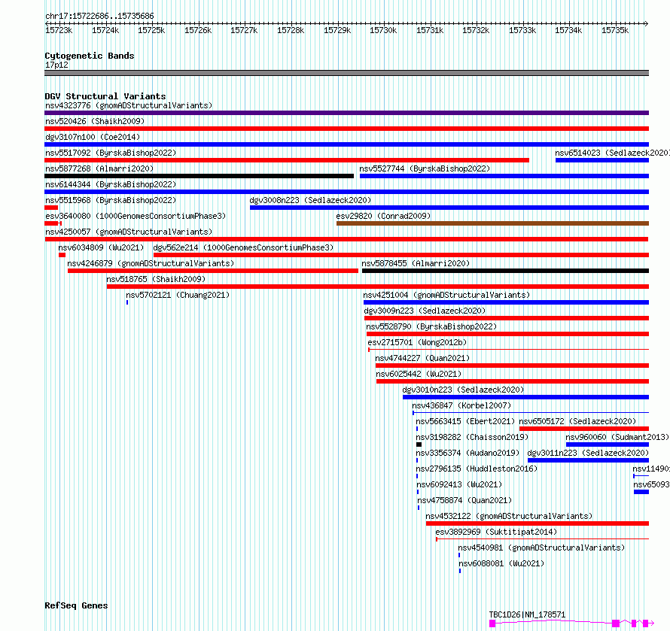Click the Cytogenetic Bands track title
Screen dimensions: 670x631
click(x=90, y=56)
